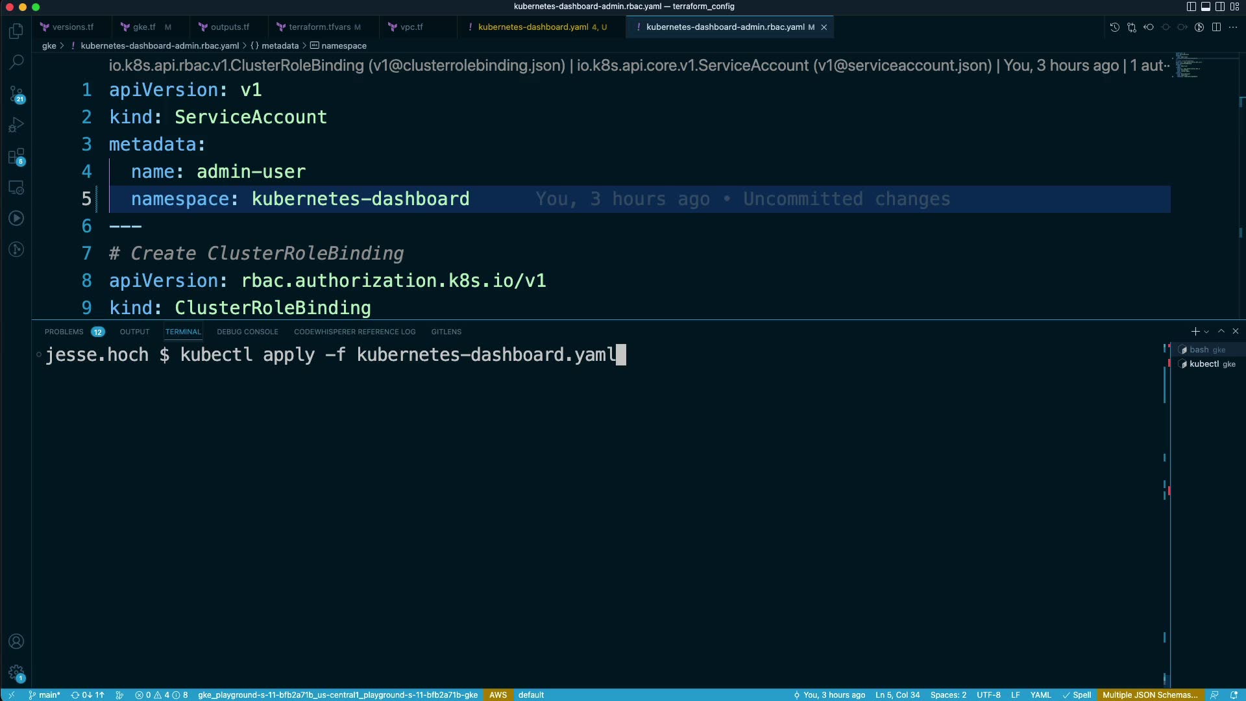Maximize terminal panel with chevron up

1221,332
